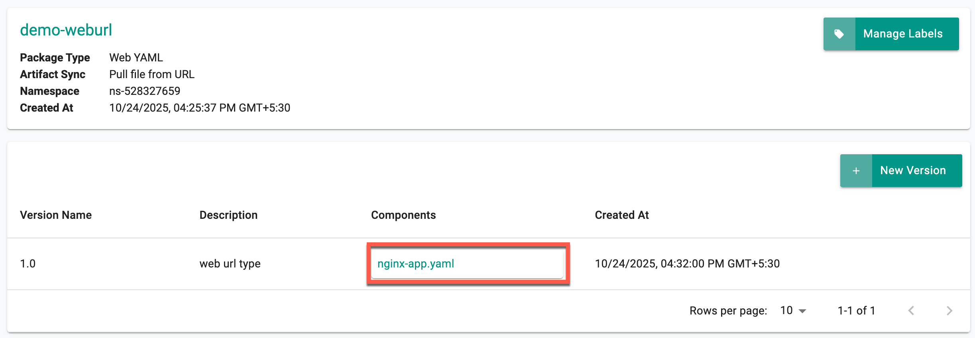975x338 pixels.
Task: Click the Created At table column header
Action: pyautogui.click(x=622, y=215)
